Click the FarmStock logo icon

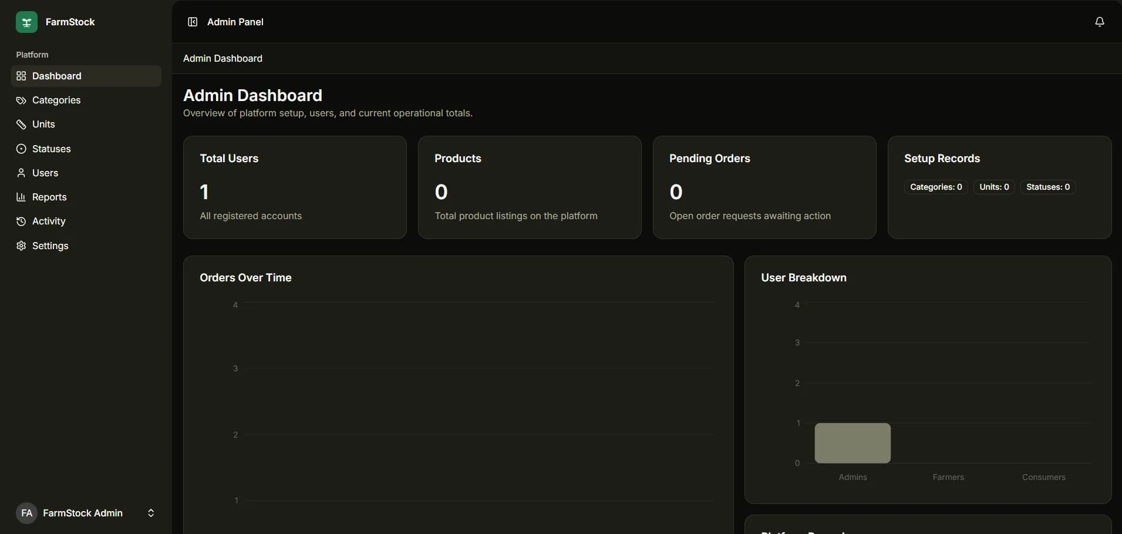tap(26, 22)
